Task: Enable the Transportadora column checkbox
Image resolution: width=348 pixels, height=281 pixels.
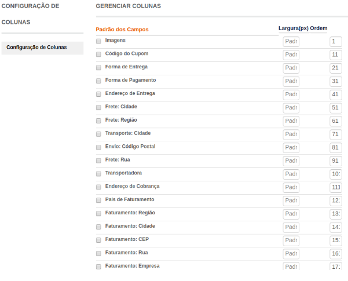Action: [98, 174]
